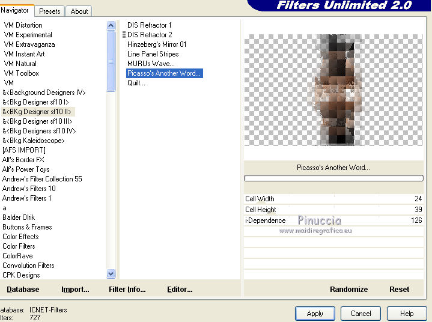This screenshot has height=322, width=432.
Task: Reset the filter parameters
Action: pyautogui.click(x=399, y=290)
